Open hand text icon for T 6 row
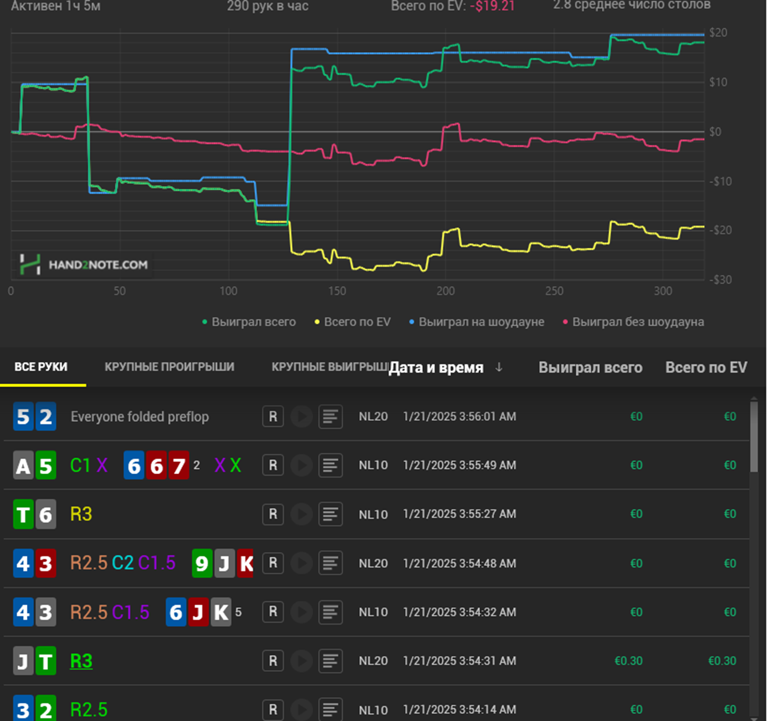The image size is (770, 721). [x=330, y=514]
